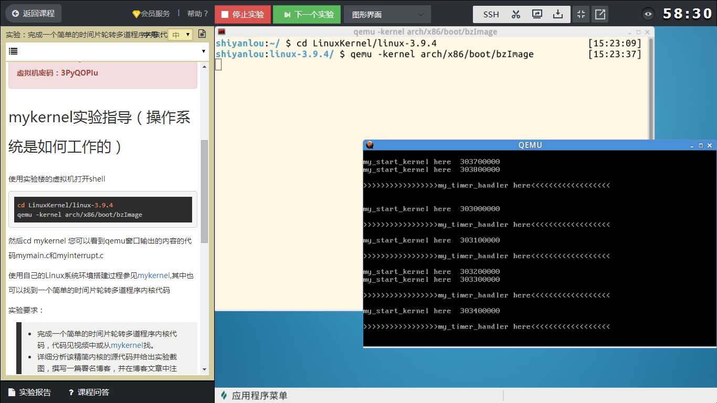Click the countdown timer 58:30
Image resolution: width=717 pixels, height=403 pixels.
coord(688,14)
